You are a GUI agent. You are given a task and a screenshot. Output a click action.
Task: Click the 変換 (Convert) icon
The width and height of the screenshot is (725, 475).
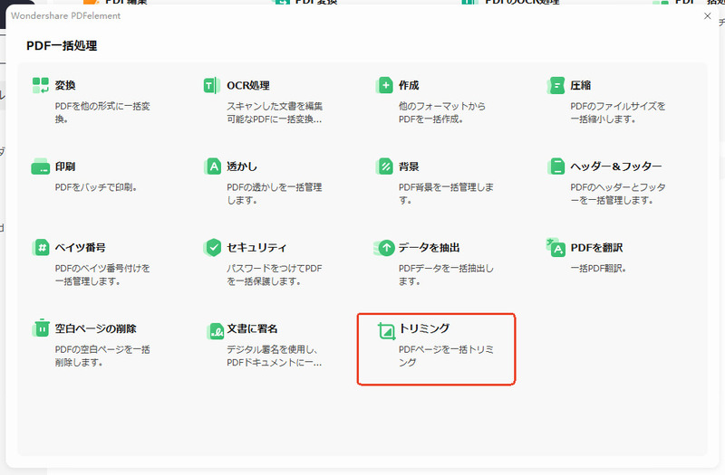coord(41,85)
